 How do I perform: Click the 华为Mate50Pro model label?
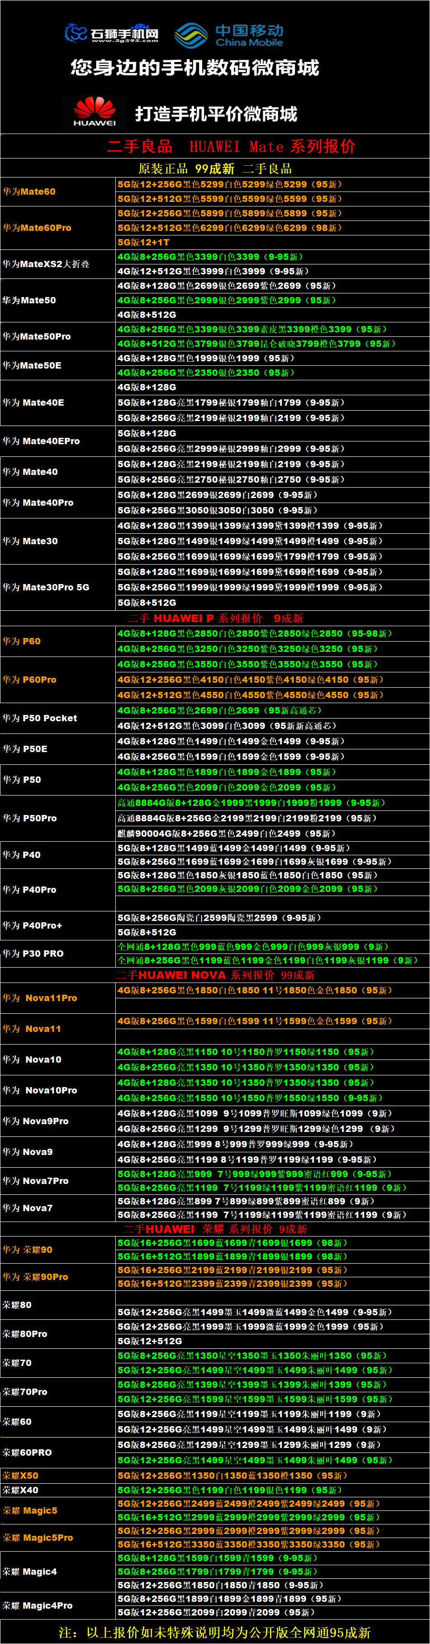pyautogui.click(x=36, y=336)
